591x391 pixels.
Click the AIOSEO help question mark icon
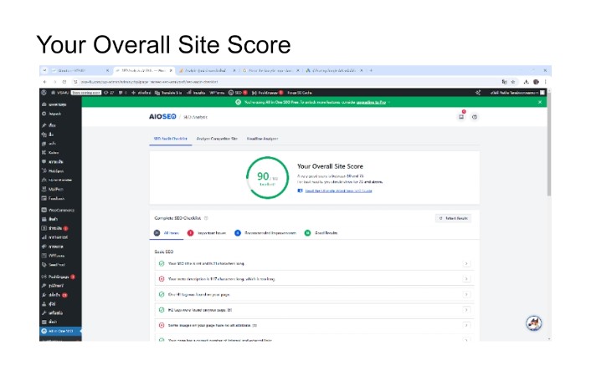[474, 117]
